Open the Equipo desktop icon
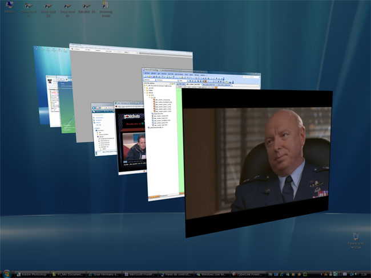 (x=10, y=7)
